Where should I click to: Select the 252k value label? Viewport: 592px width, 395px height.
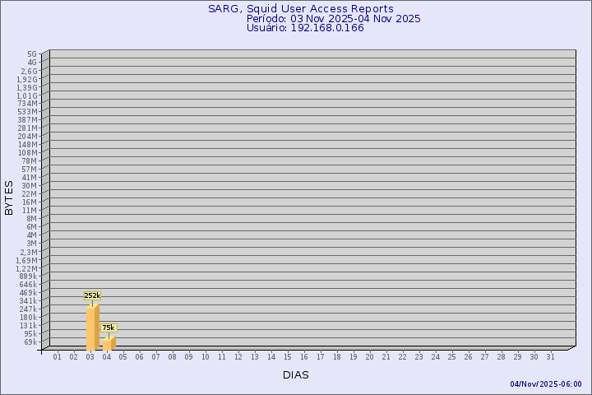(91, 295)
